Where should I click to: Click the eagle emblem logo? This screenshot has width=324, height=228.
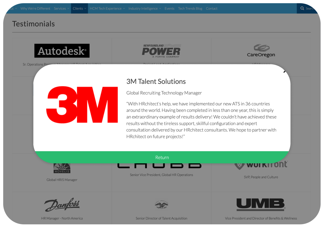pyautogui.click(x=161, y=205)
